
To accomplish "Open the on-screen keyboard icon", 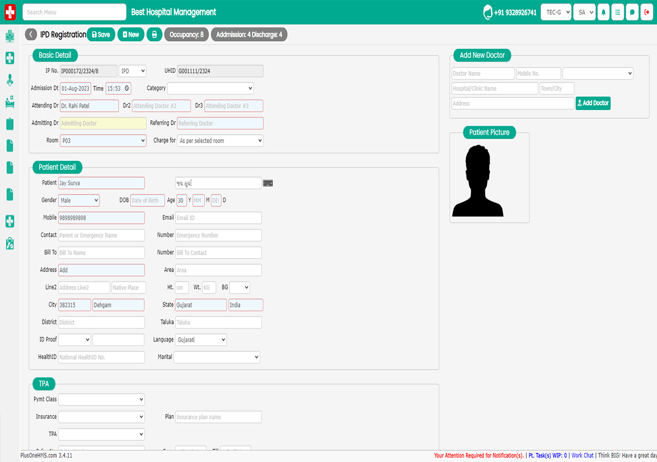I will [268, 183].
